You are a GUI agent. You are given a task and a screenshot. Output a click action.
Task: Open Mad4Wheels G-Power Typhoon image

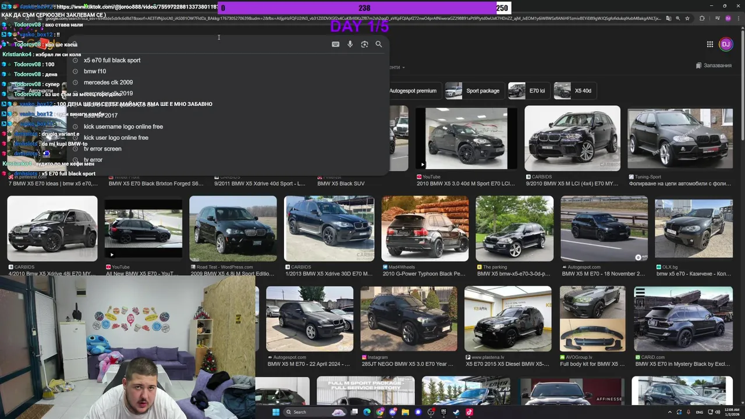425,228
